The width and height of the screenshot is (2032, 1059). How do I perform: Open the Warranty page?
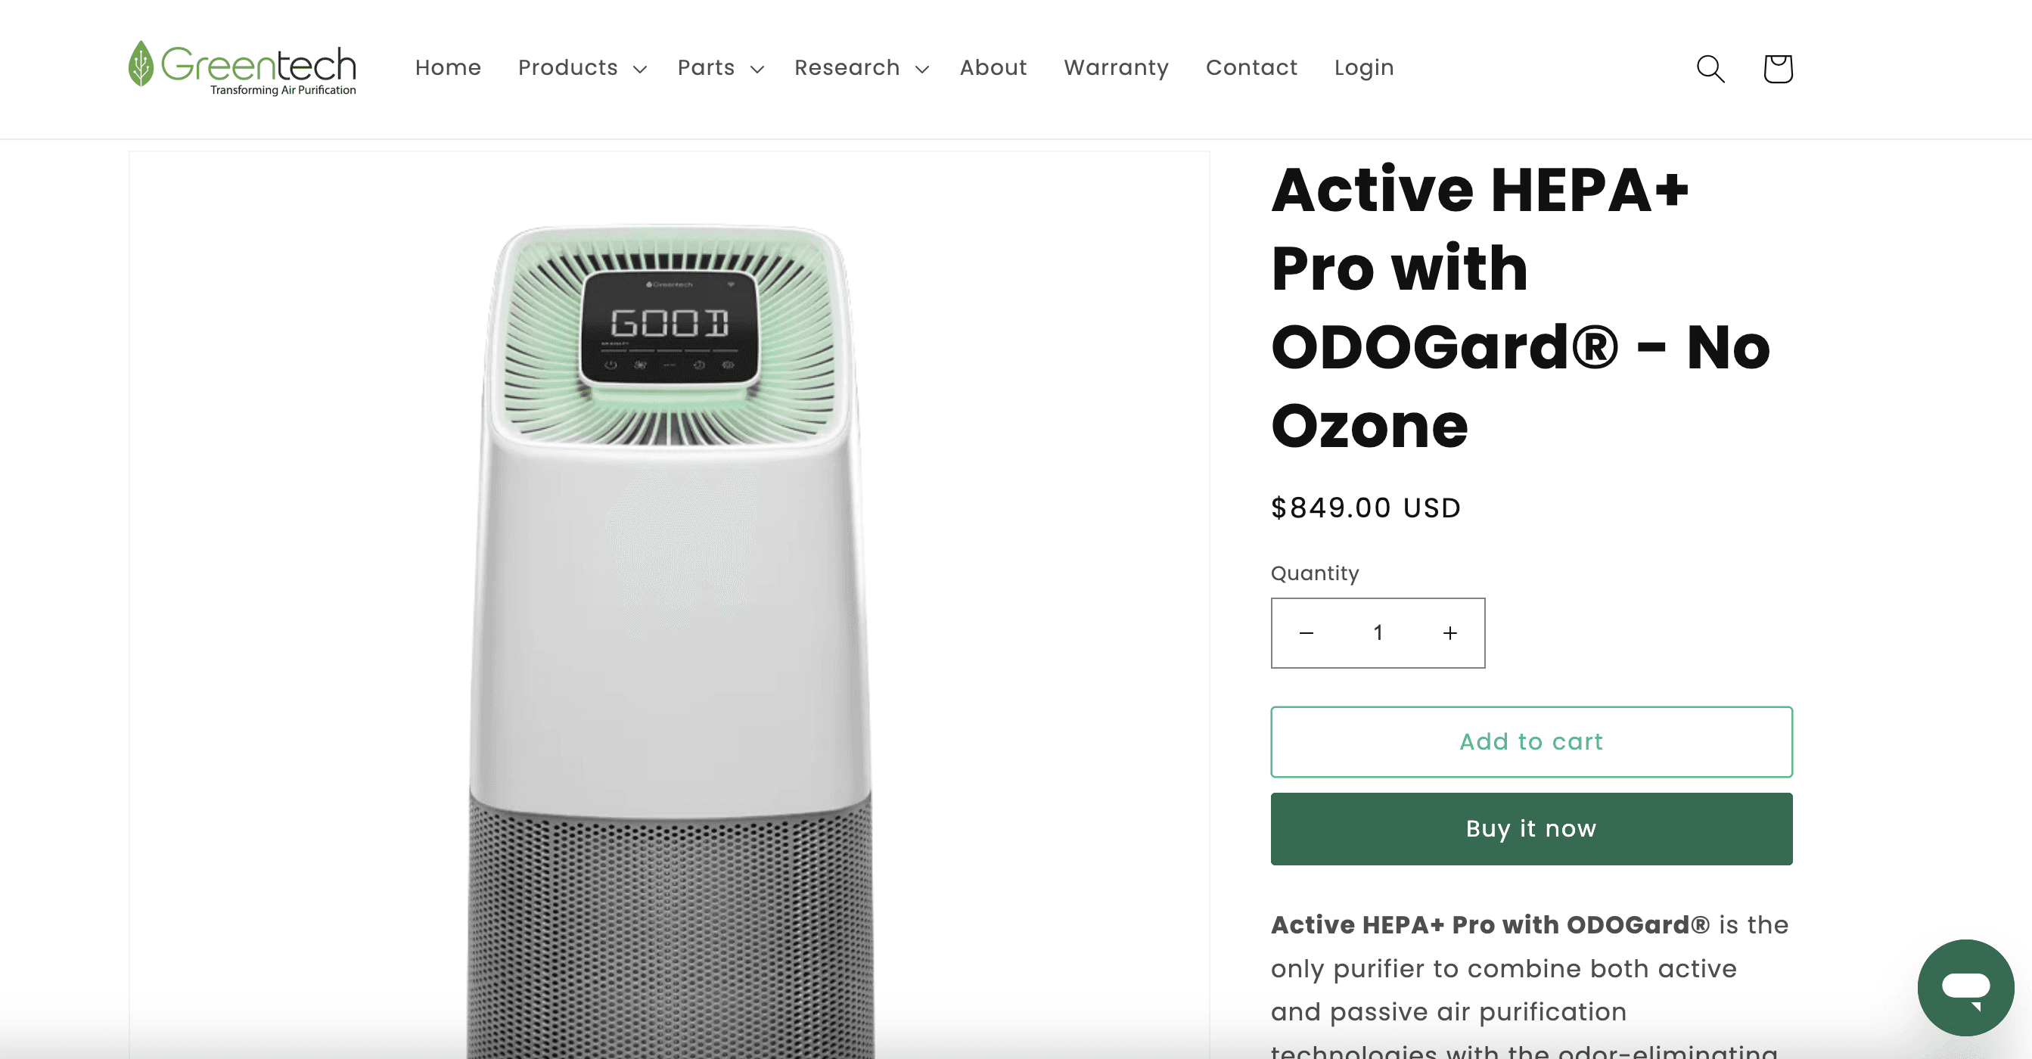1116,68
